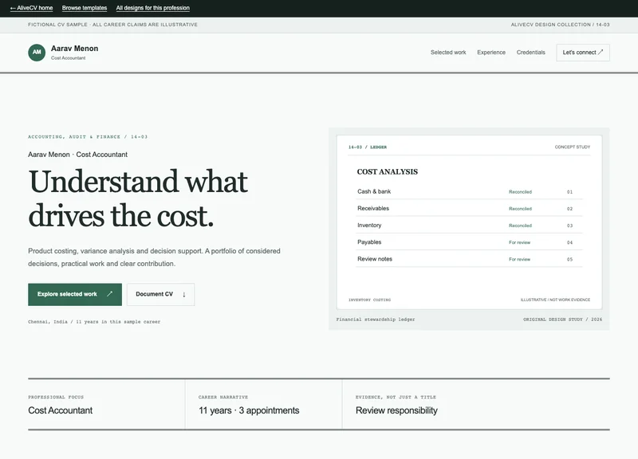Click the 14-03 / LEDGER label
Screen dimensions: 638x459
(368, 147)
